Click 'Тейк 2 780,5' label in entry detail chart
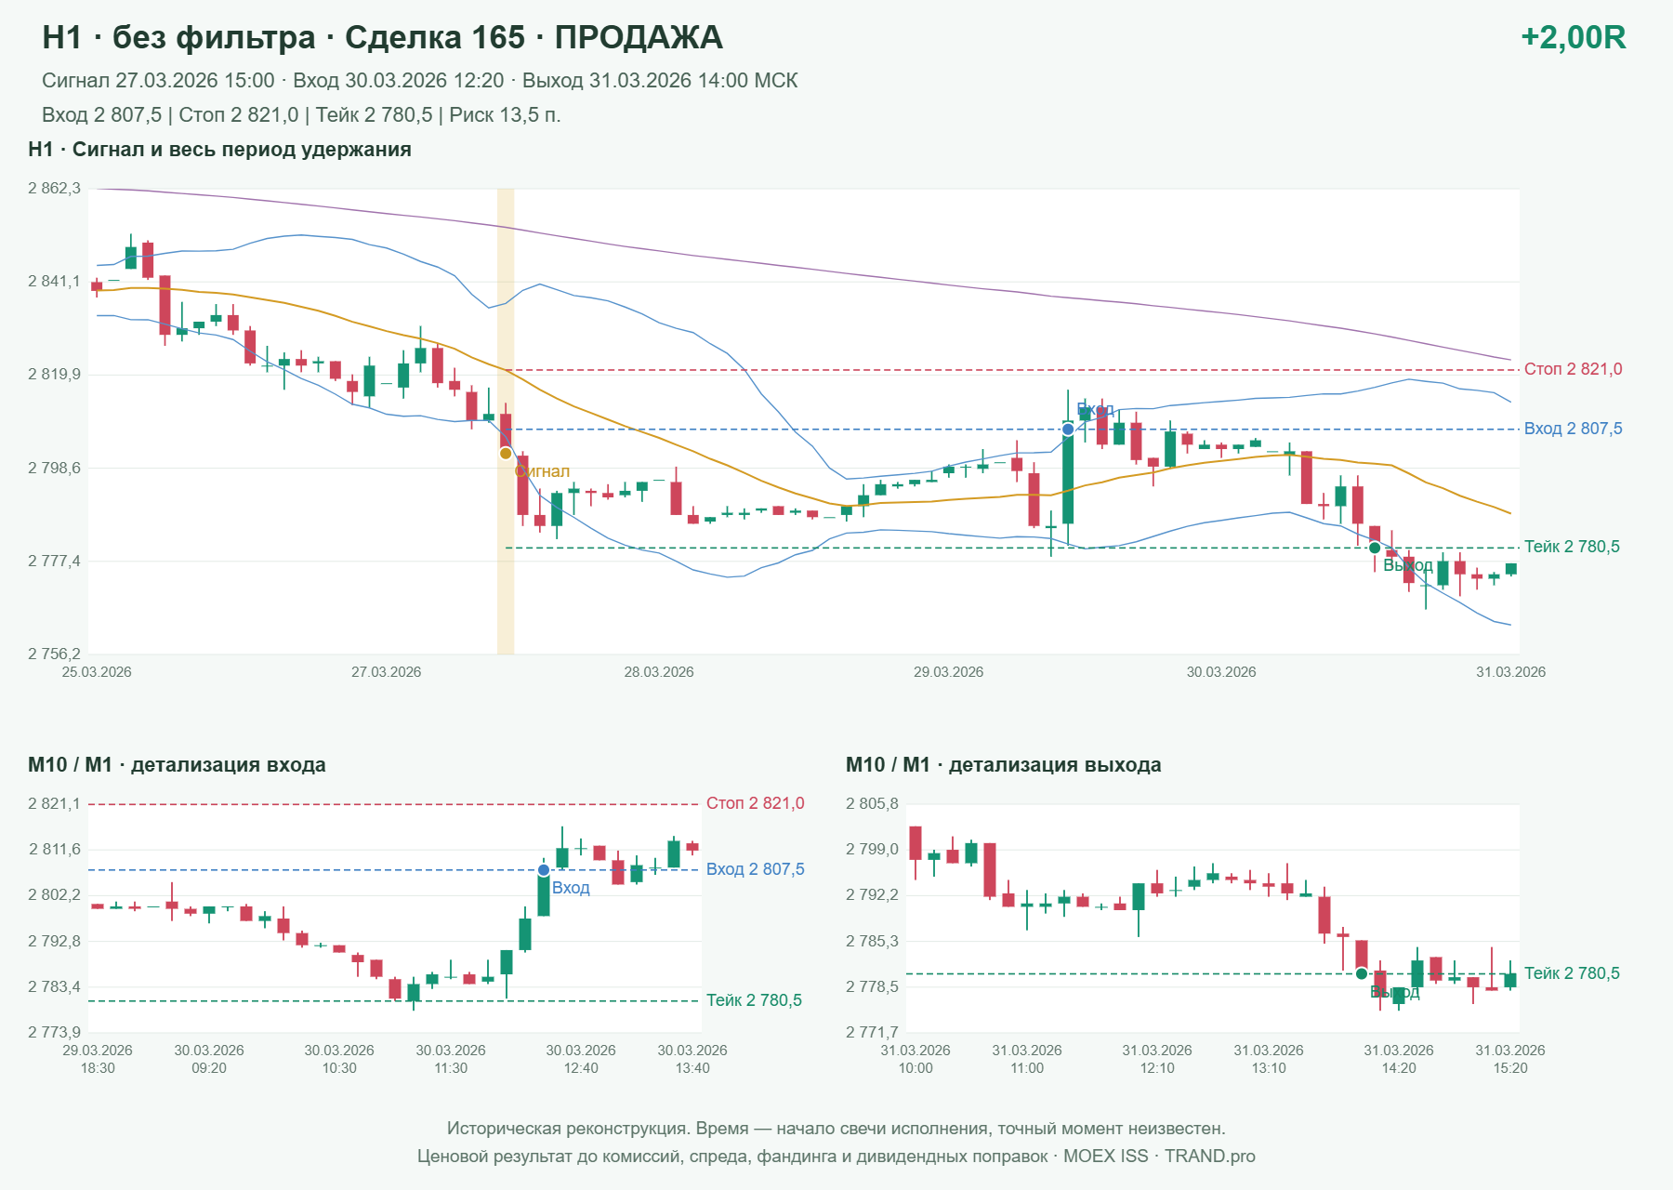The height and width of the screenshot is (1190, 1673). [754, 1000]
